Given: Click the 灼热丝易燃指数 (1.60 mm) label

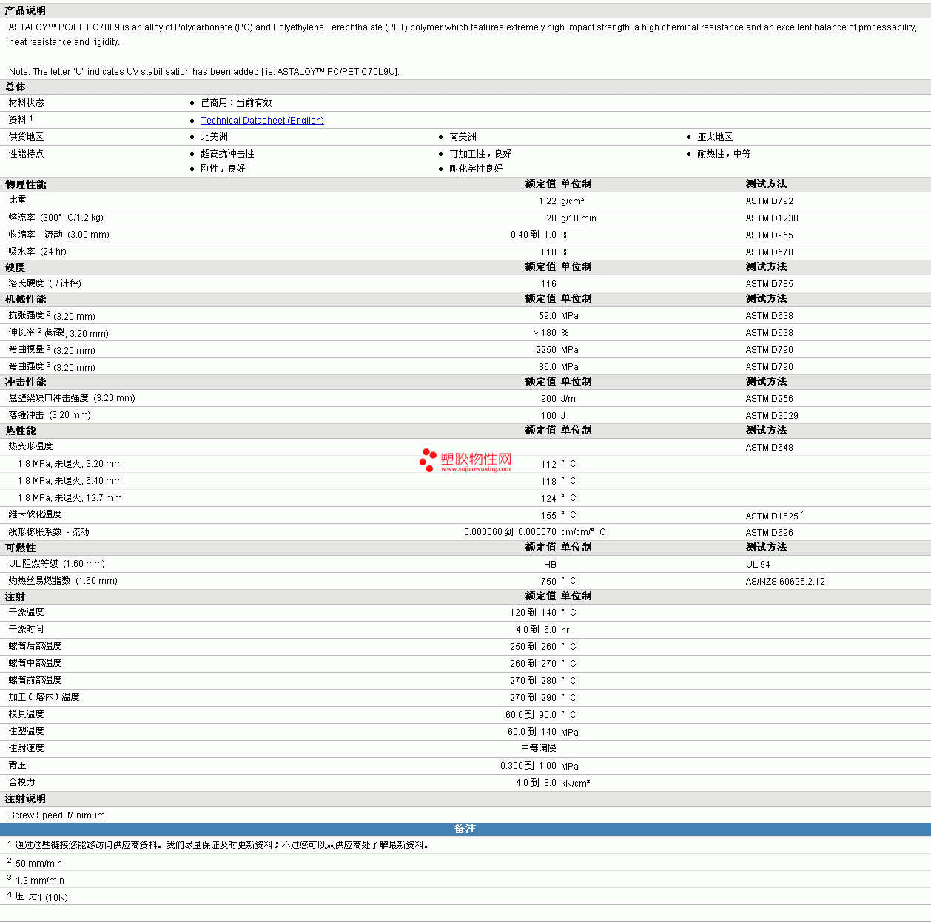Looking at the screenshot, I should click(x=63, y=581).
